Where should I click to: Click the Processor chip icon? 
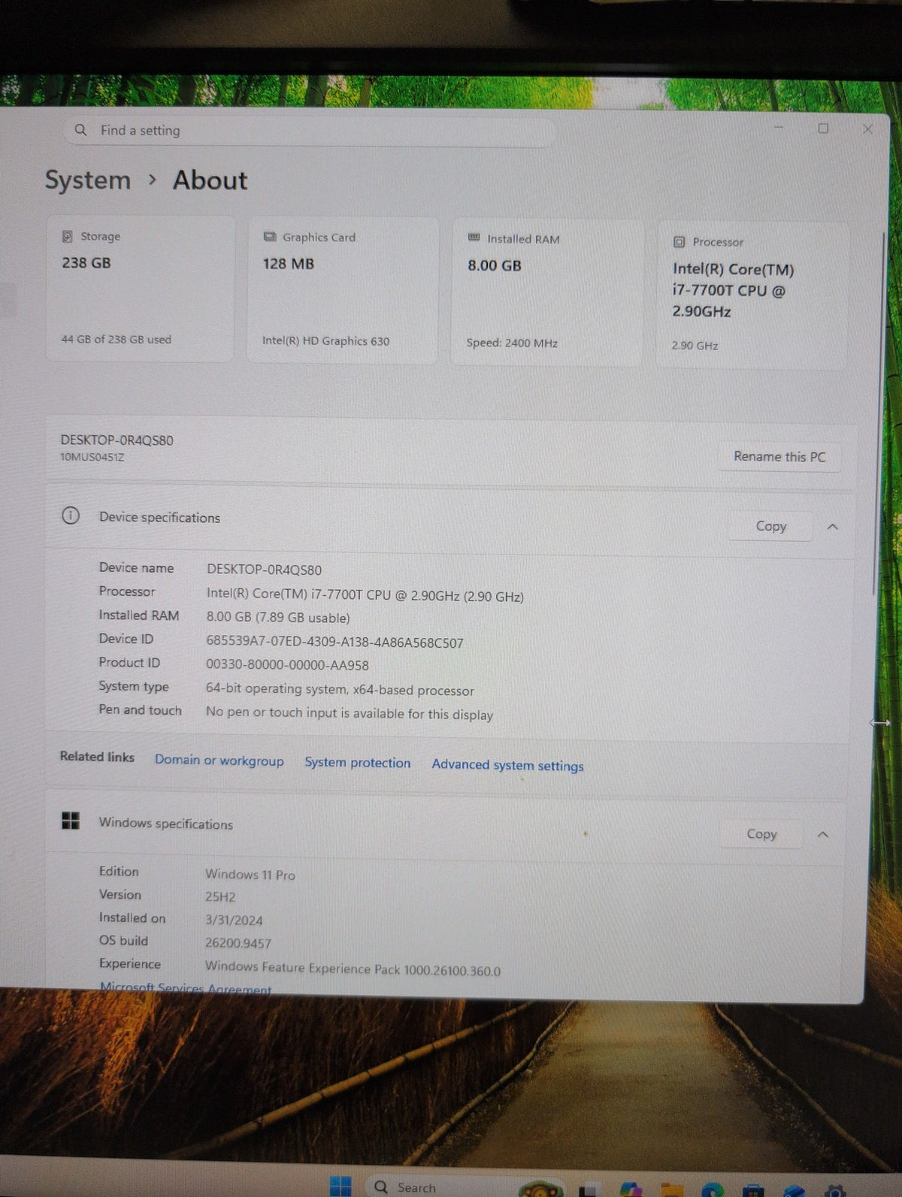click(679, 242)
